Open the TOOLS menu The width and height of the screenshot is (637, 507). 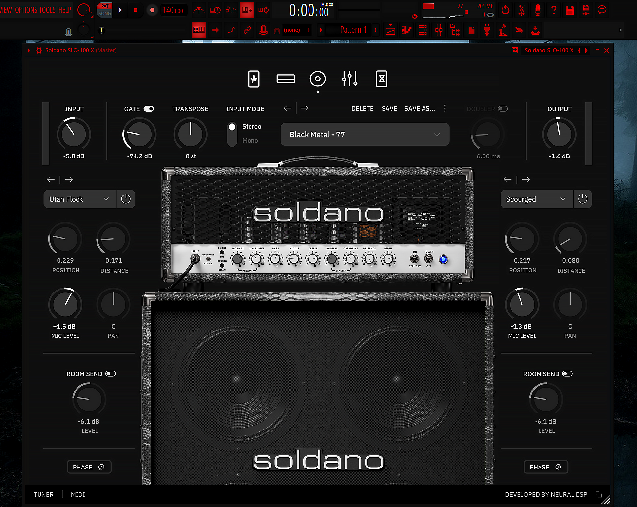click(48, 10)
